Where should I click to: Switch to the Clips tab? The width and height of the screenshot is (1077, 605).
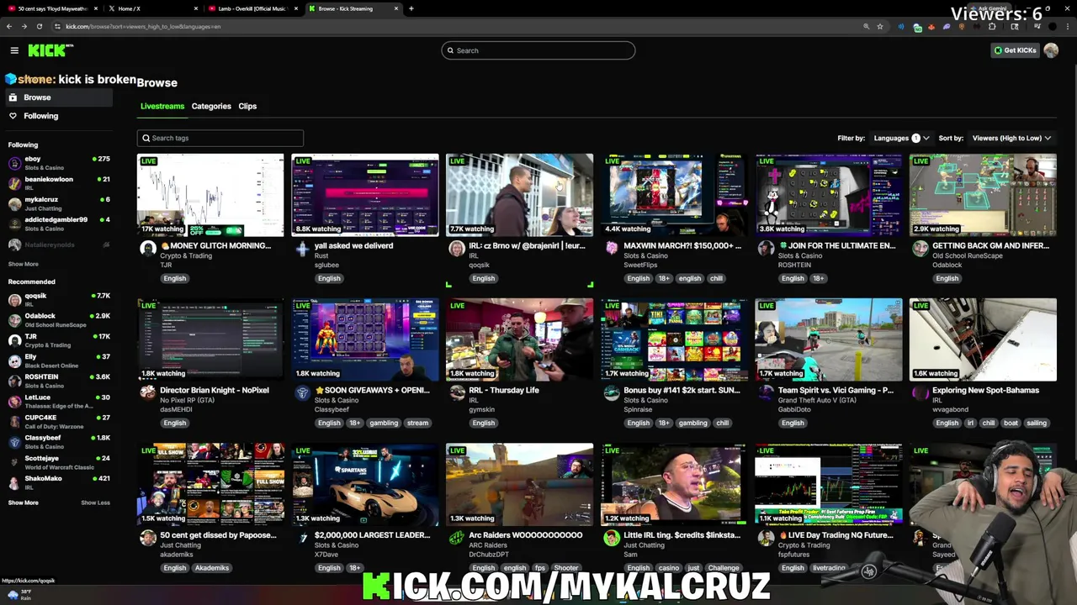pos(247,106)
